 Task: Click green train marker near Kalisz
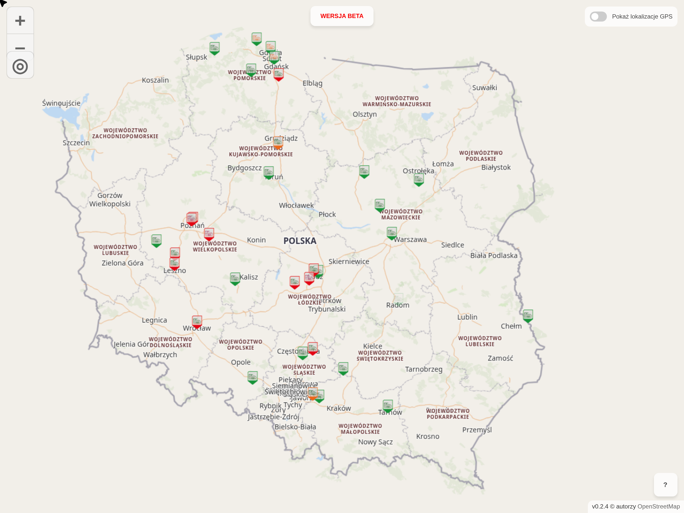pos(235,278)
